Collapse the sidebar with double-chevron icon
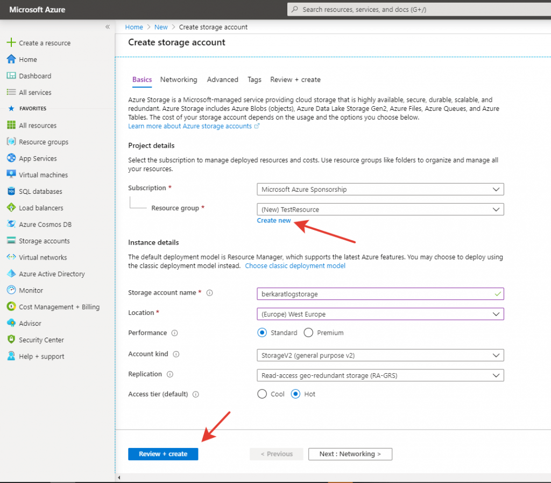Image resolution: width=551 pixels, height=483 pixels. (108, 27)
